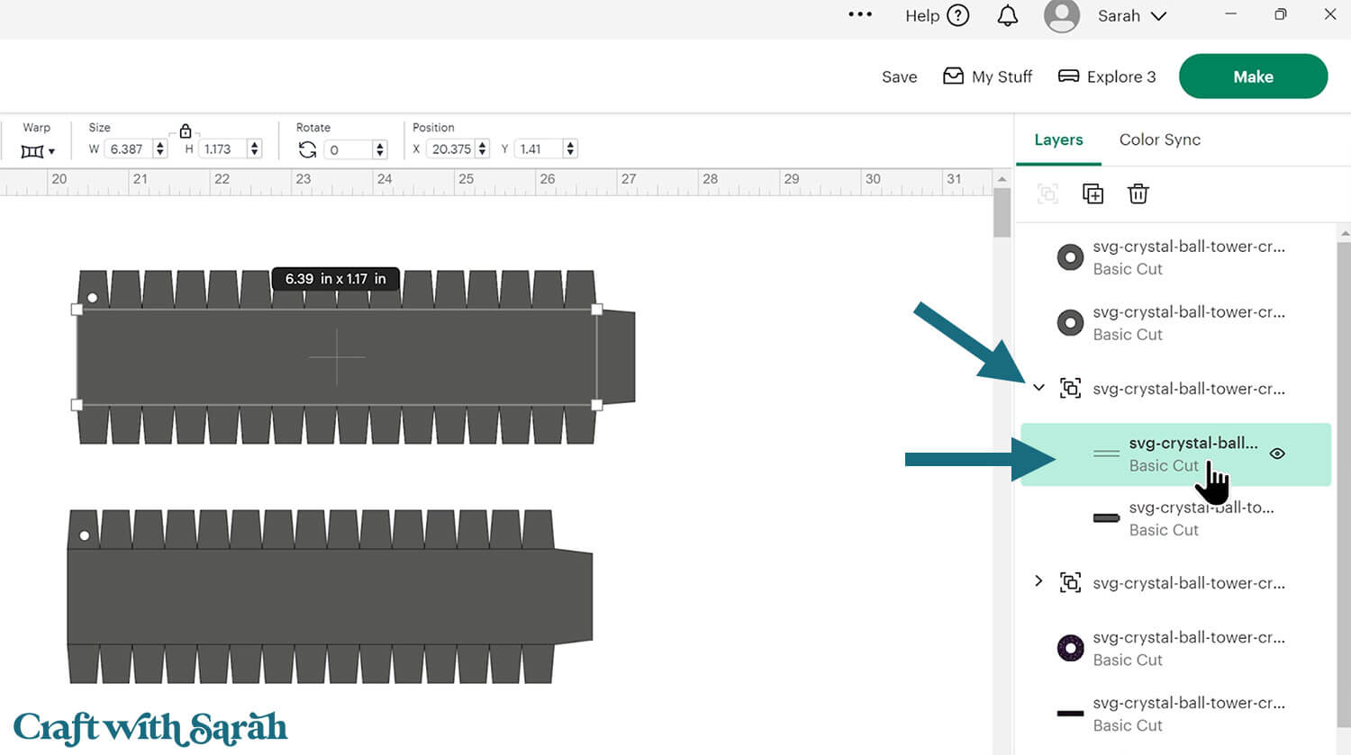1351x755 pixels.
Task: Click the duplicate layer icon
Action: 1093,193
